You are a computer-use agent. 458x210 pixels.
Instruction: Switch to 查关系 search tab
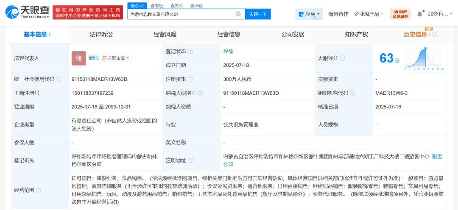(x=177, y=5)
